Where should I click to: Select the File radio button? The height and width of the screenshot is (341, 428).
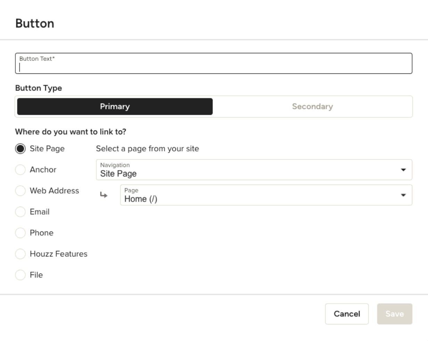coord(20,275)
